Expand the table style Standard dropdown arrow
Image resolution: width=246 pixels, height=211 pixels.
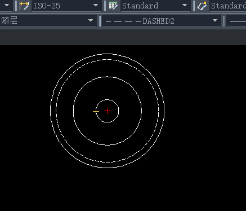tap(185, 5)
